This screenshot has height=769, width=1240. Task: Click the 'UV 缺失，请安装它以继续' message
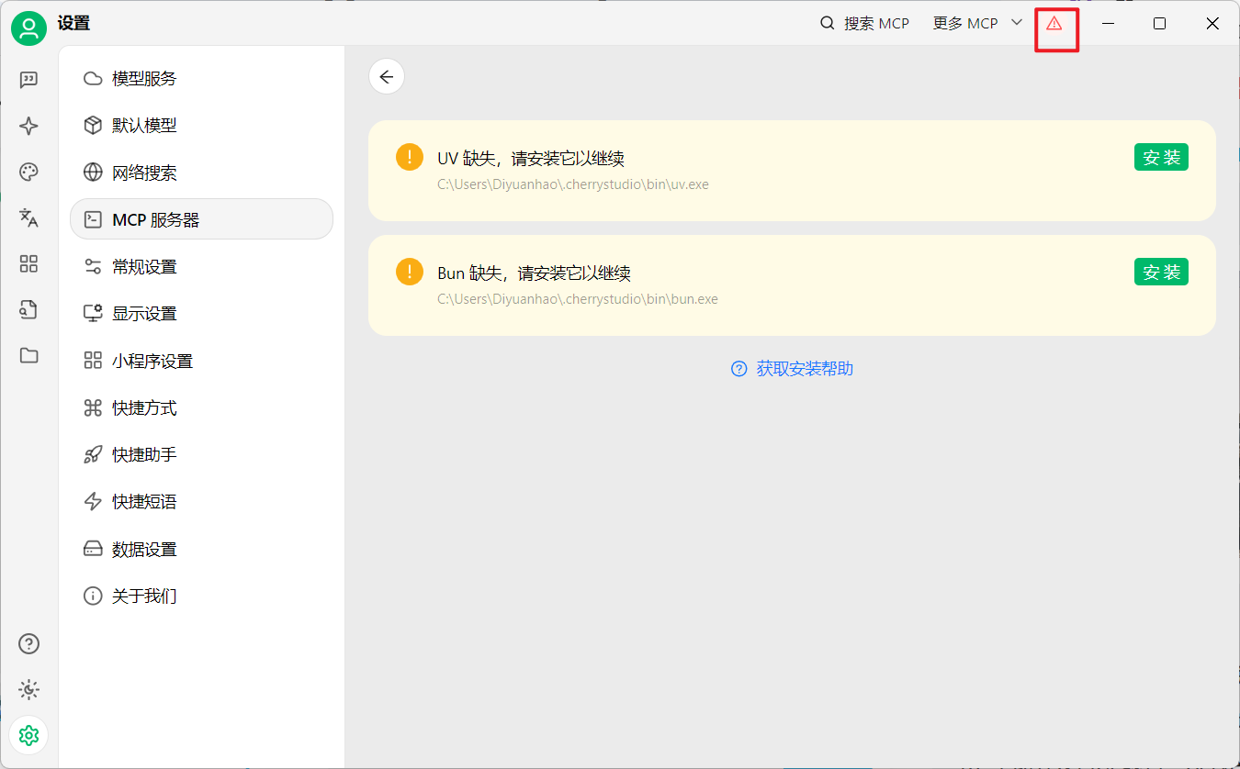[x=531, y=159]
